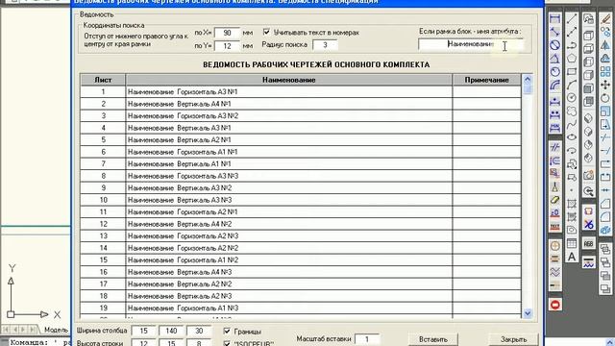Click the sheet number cell '12'
615x346 pixels.
pyautogui.click(x=103, y=224)
